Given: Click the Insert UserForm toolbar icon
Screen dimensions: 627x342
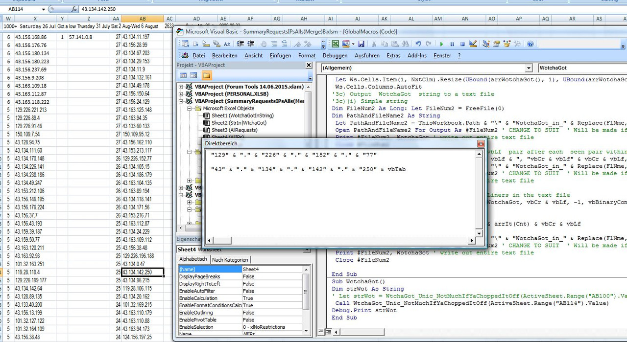Looking at the screenshot, I should [345, 44].
